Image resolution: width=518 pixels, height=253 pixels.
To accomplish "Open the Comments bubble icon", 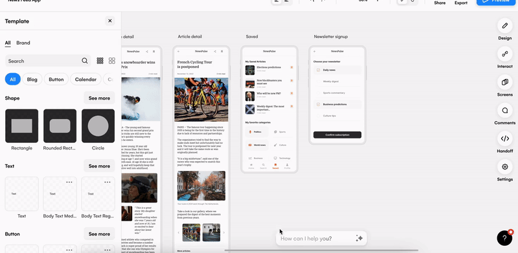I will point(505,110).
